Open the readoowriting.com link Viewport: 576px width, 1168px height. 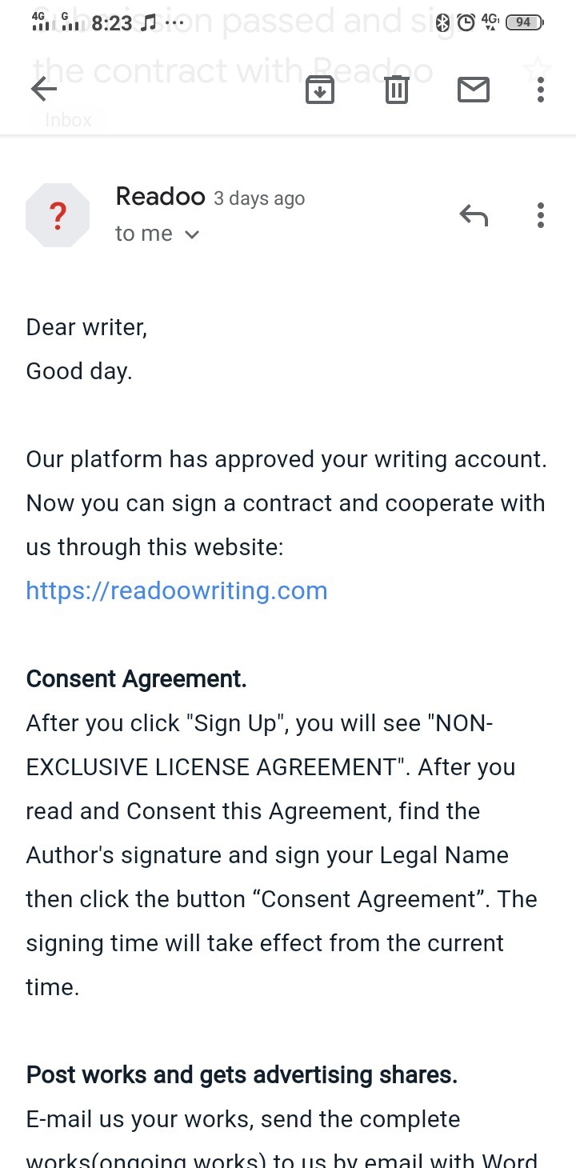177,591
